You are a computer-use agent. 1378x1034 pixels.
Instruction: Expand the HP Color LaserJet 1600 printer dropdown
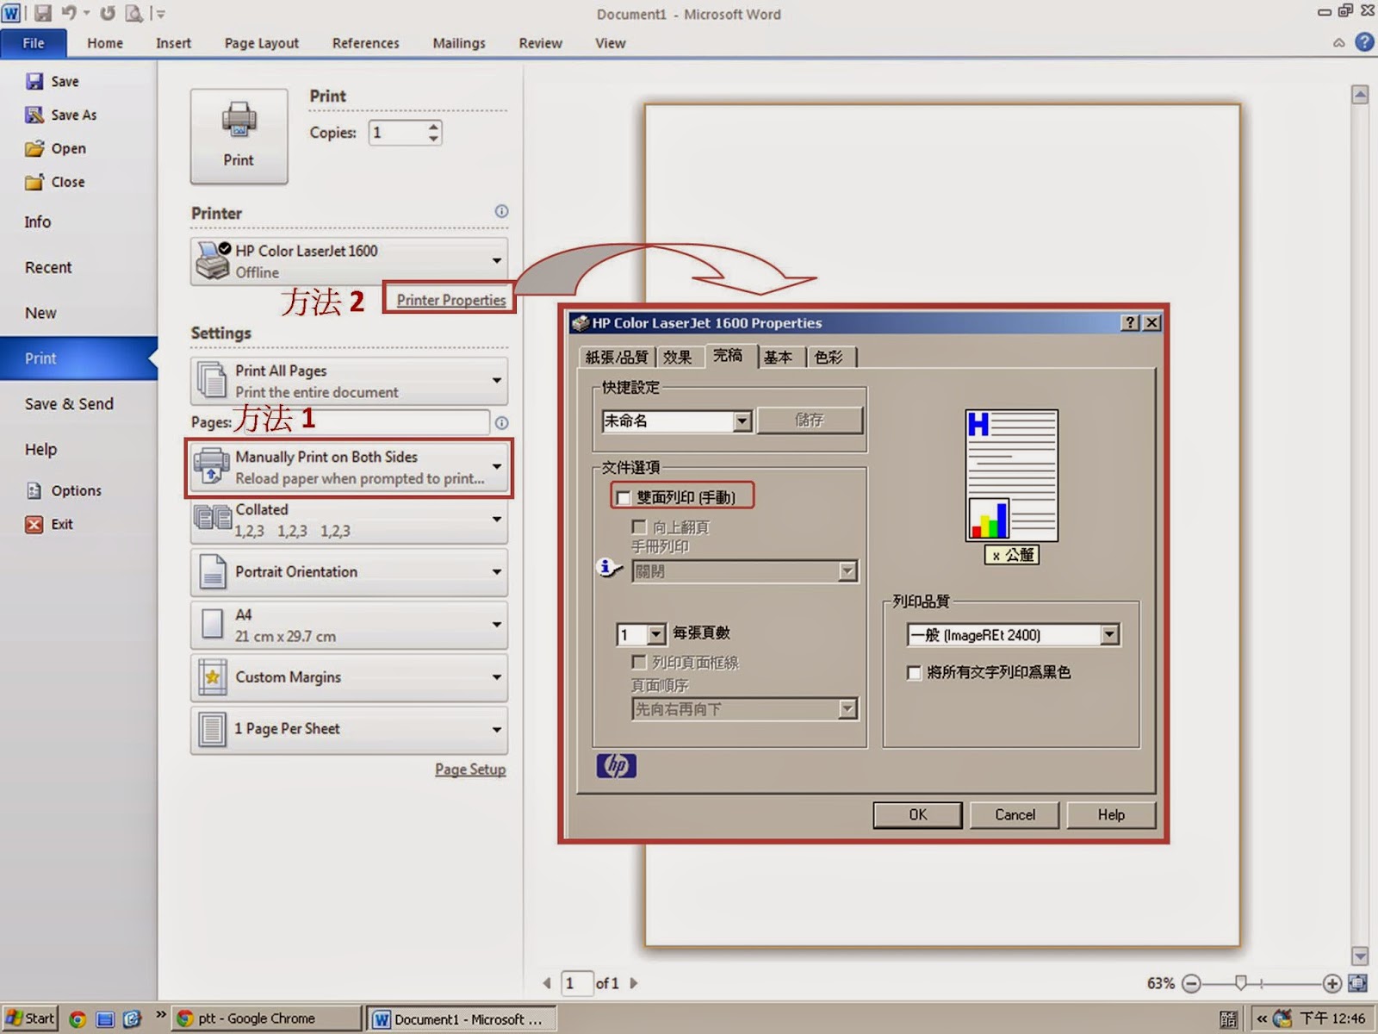click(x=497, y=260)
